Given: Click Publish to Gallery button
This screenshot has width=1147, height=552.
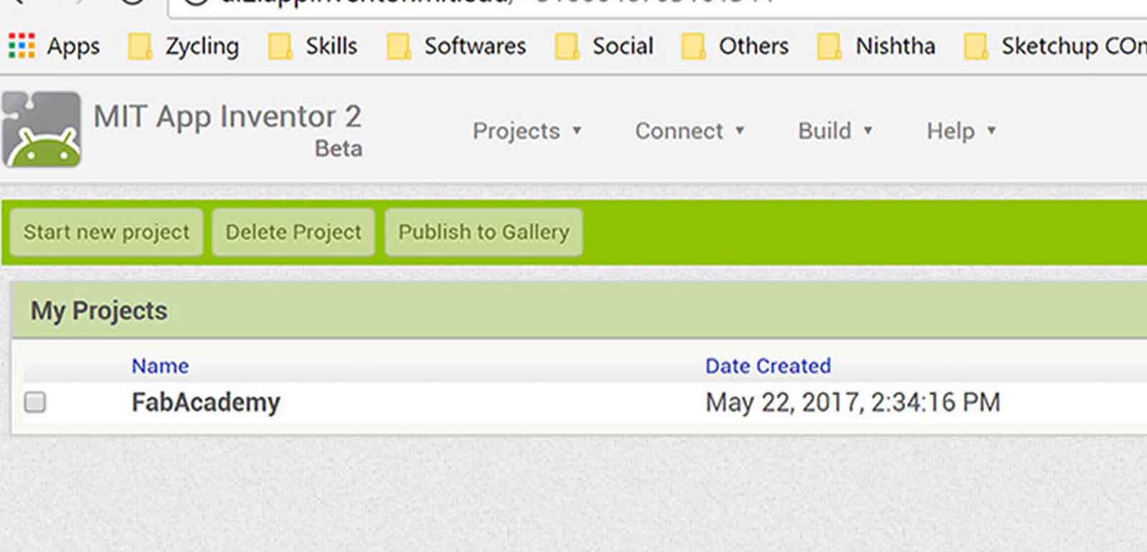Looking at the screenshot, I should tap(484, 232).
